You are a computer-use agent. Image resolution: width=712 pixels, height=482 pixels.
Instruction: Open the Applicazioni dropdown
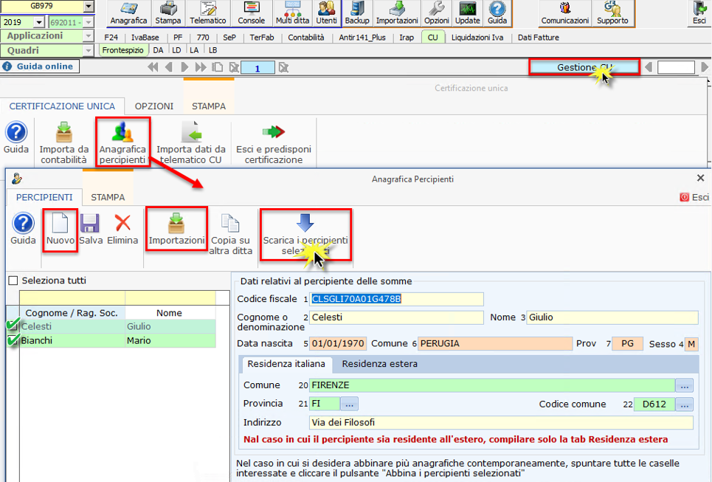point(89,36)
